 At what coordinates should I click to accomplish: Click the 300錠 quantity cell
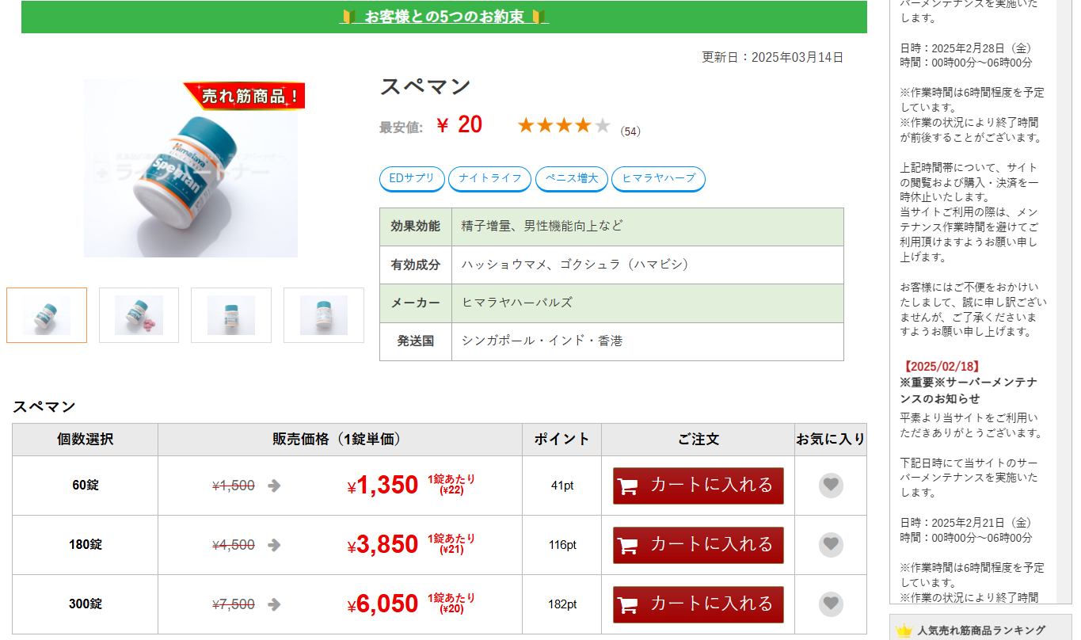pos(86,604)
